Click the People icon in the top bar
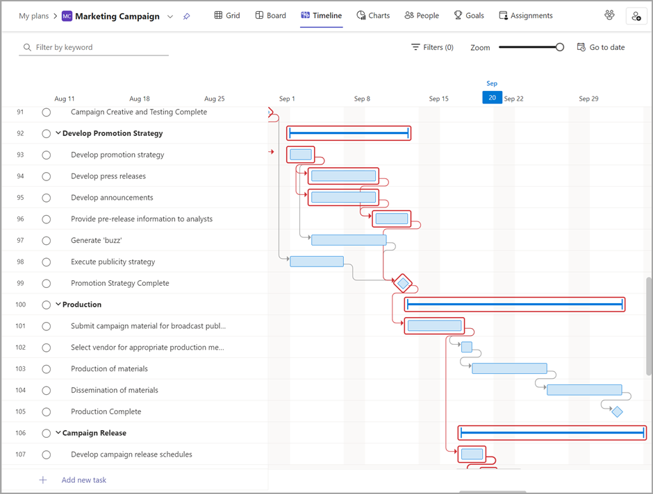653x494 pixels. 421,15
